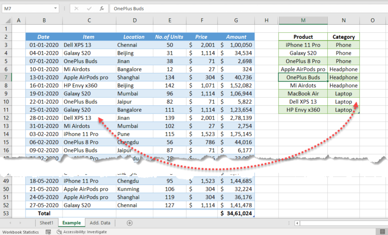Viewport: 388px width, 235px height.
Task: Expand the Name Box dropdown arrow
Action: (55, 8)
